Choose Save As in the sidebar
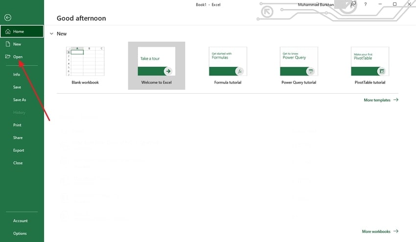The height and width of the screenshot is (242, 416). [20, 100]
